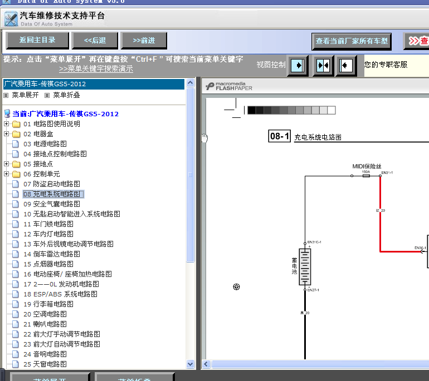Click the document horizontal scroll left arrow
This screenshot has height=381, width=429.
coord(206,364)
